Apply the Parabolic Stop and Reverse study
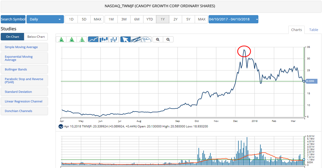322x168 pixels. [24, 80]
